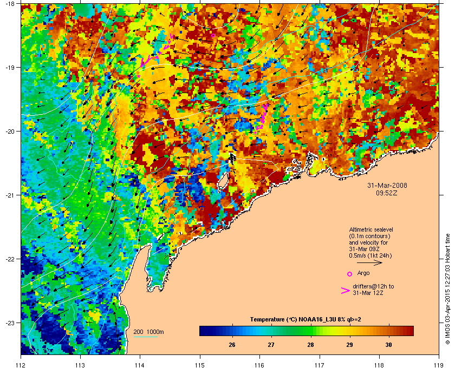Click the temperature color bar
This screenshot has width=455, height=368.
pyautogui.click(x=307, y=331)
